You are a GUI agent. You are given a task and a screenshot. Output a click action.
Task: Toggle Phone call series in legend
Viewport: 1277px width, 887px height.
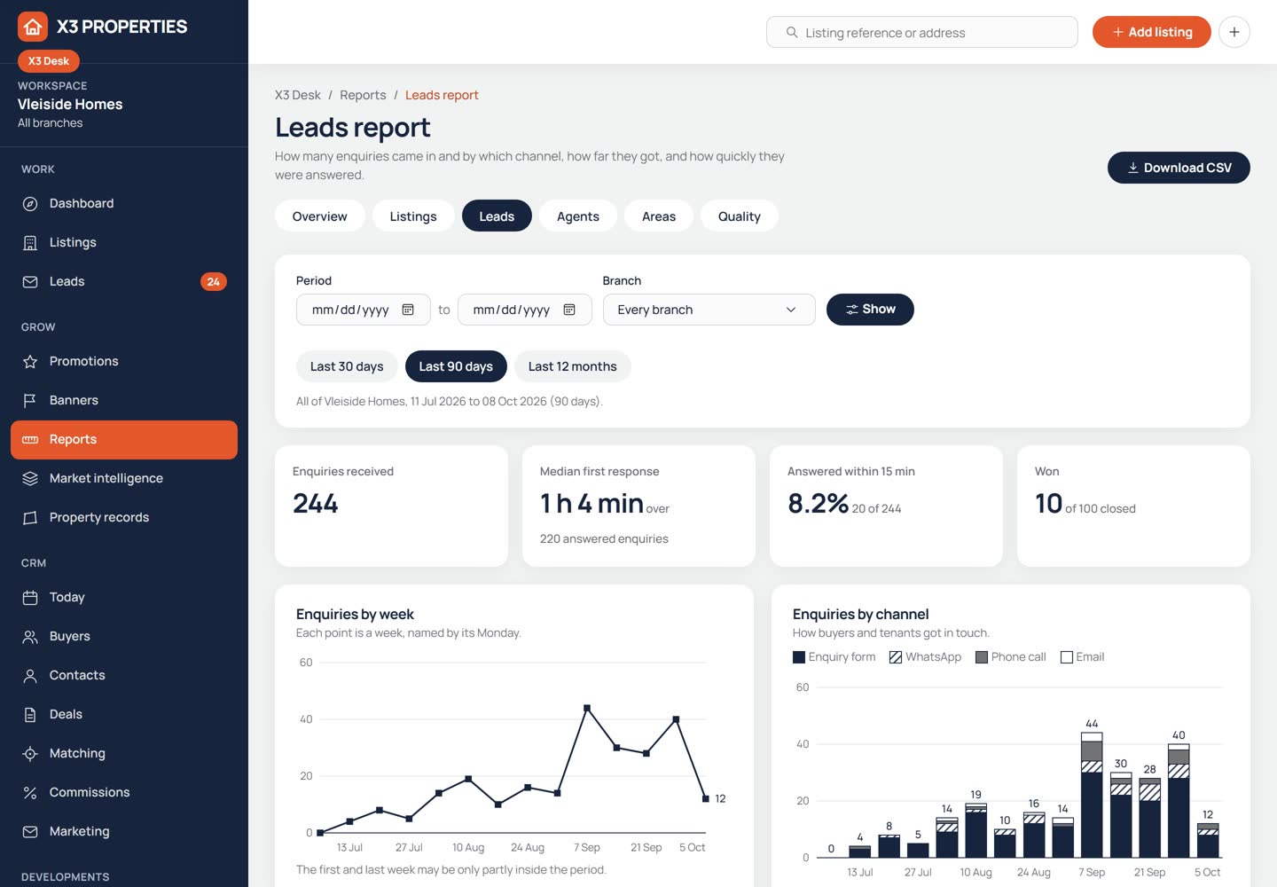[1010, 657]
